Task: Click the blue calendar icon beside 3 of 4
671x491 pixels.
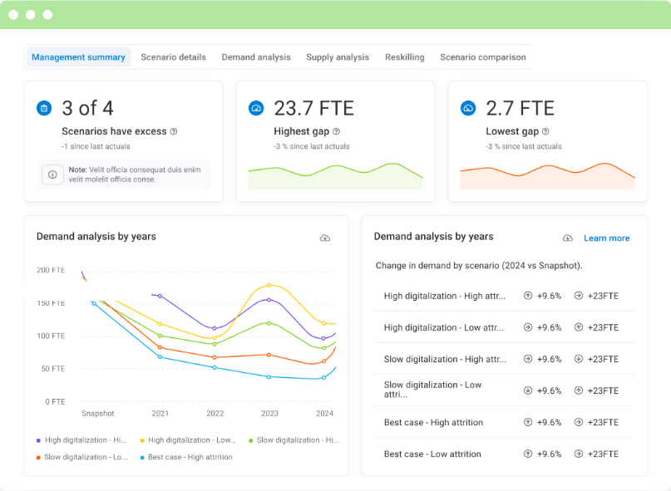Action: [x=44, y=108]
